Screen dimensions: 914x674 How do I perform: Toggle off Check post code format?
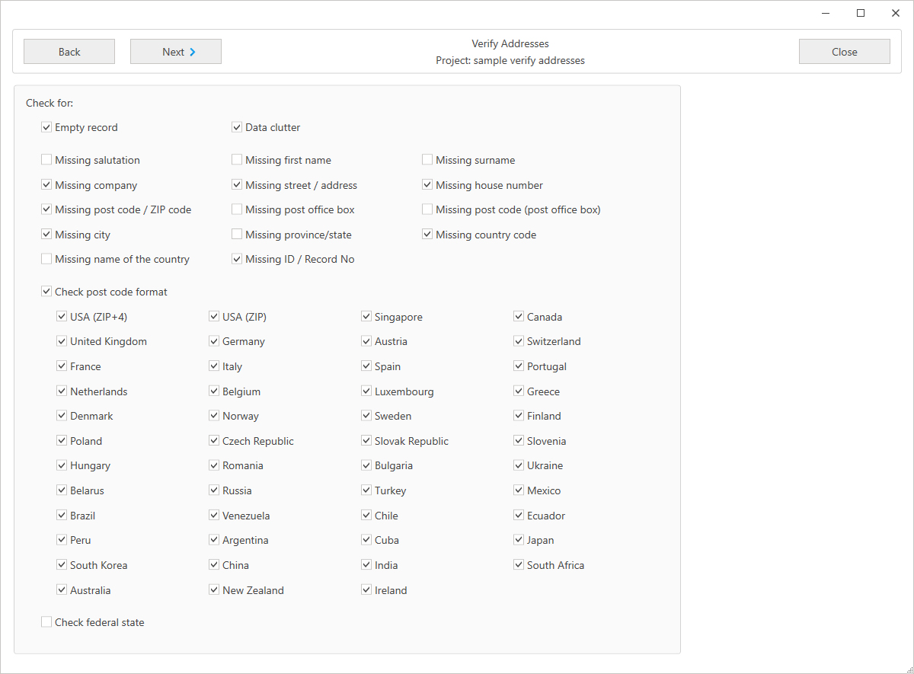pos(46,291)
